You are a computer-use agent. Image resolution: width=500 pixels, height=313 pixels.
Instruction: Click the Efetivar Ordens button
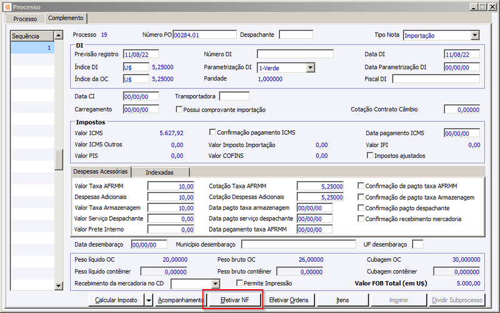tap(289, 300)
